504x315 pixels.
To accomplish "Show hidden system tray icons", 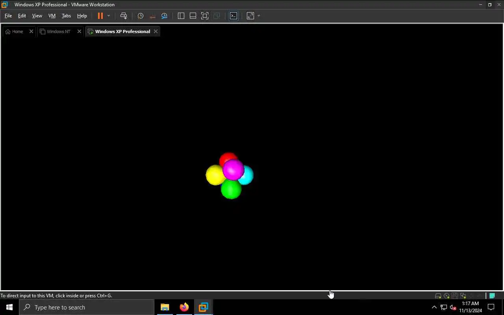I will (x=434, y=307).
